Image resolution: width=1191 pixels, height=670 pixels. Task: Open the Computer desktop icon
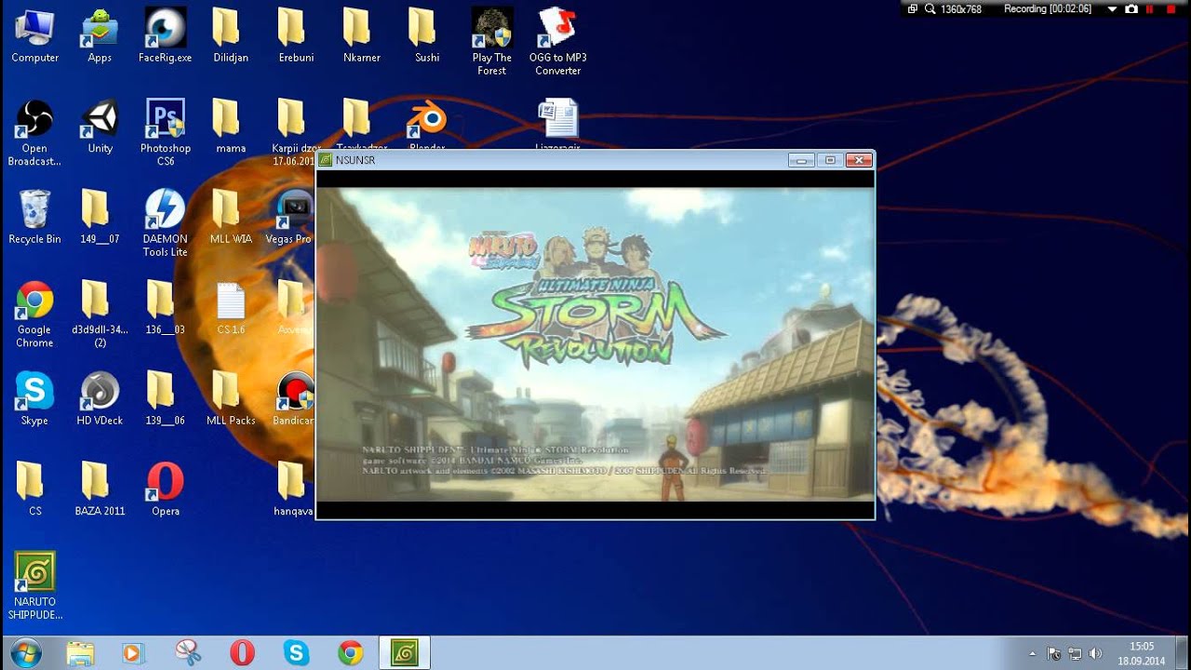coord(34,36)
